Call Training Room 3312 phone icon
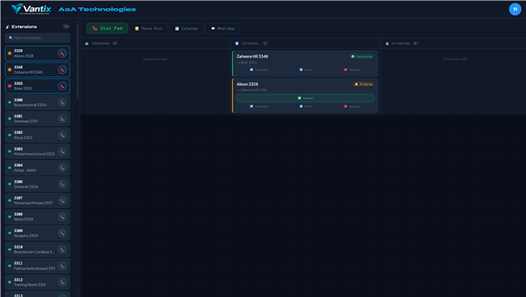Screen dimensions: 526x297 62,282
